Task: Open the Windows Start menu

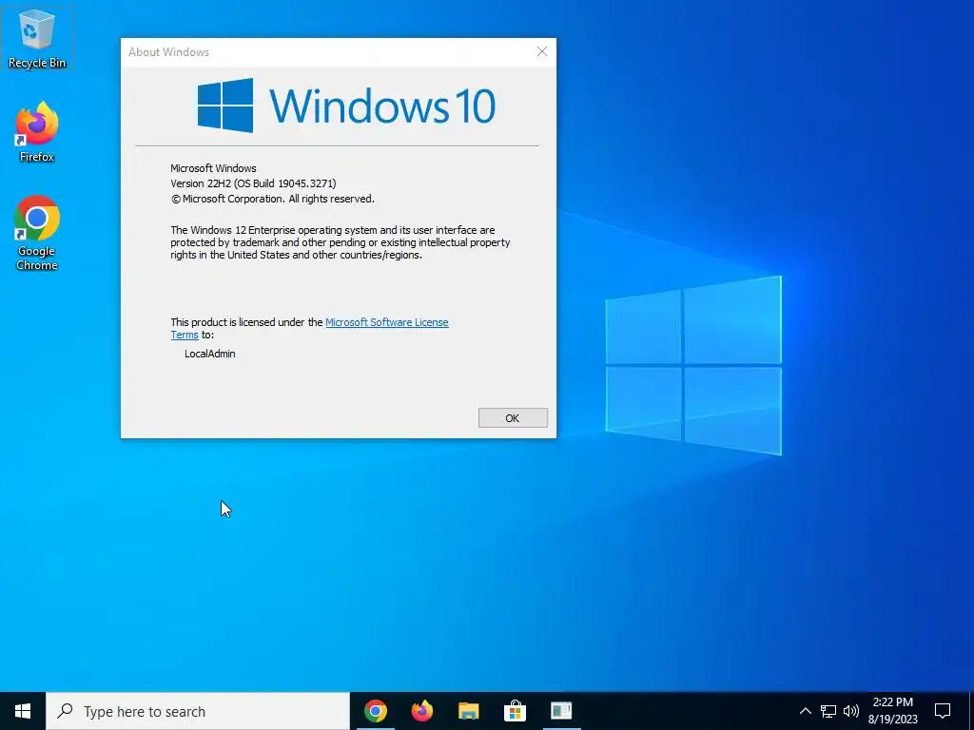Action: 23,711
